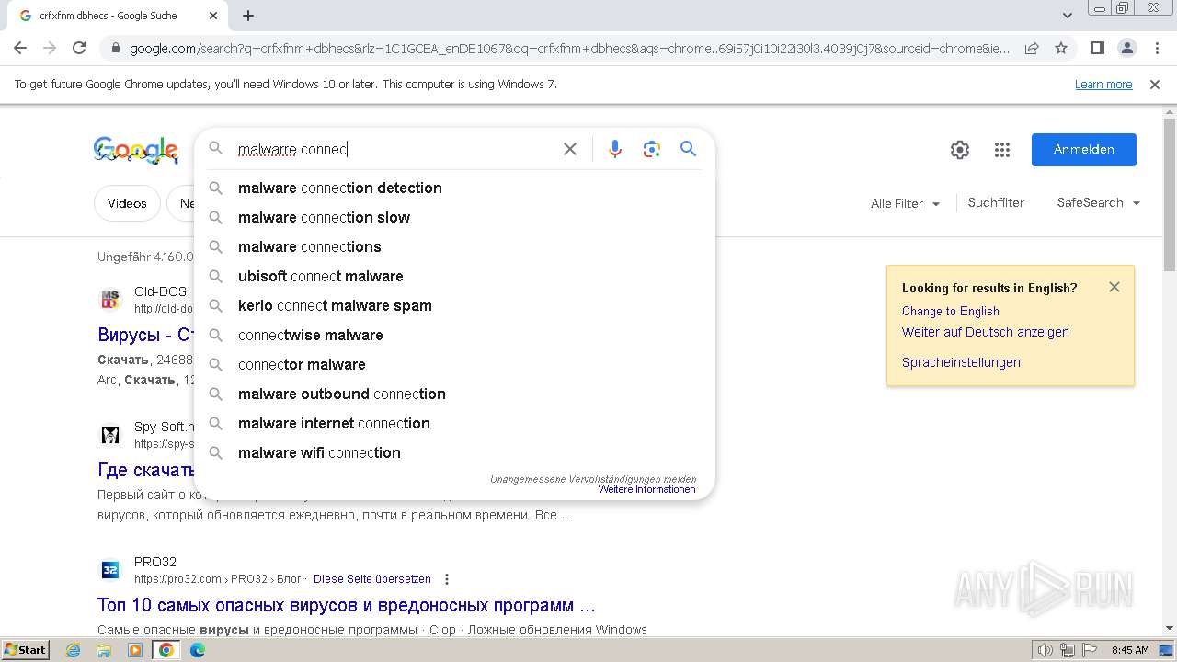Select suggestion malware connection slow

(x=455, y=217)
